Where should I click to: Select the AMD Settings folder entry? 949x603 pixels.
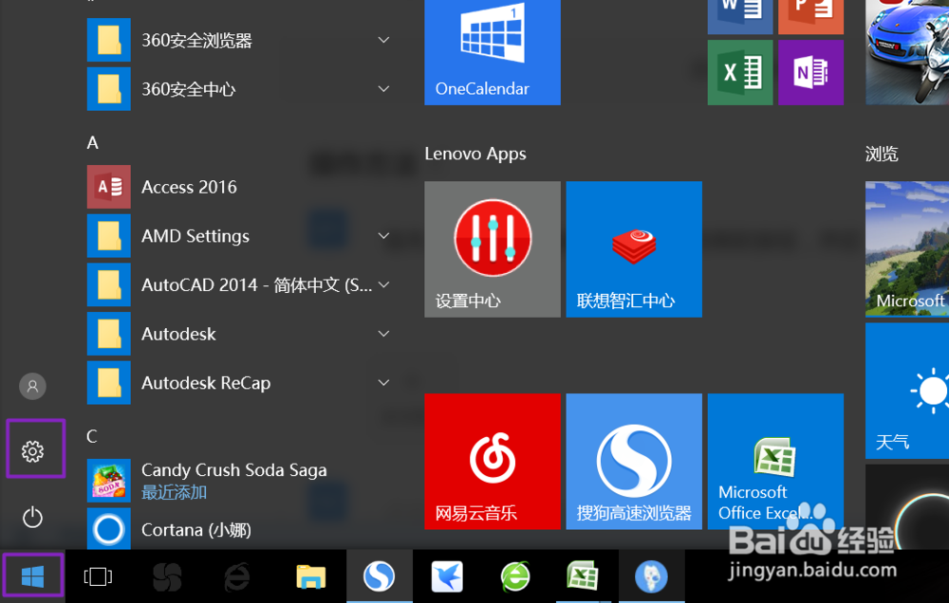click(240, 236)
